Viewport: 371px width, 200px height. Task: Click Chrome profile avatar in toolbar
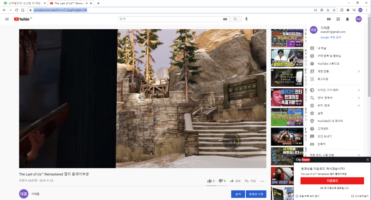point(360,10)
